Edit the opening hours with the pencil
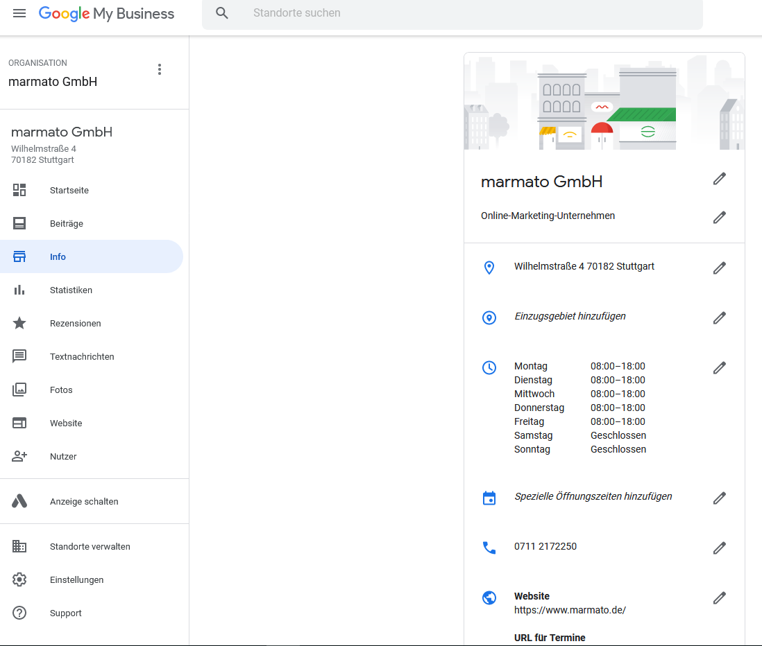 (720, 367)
